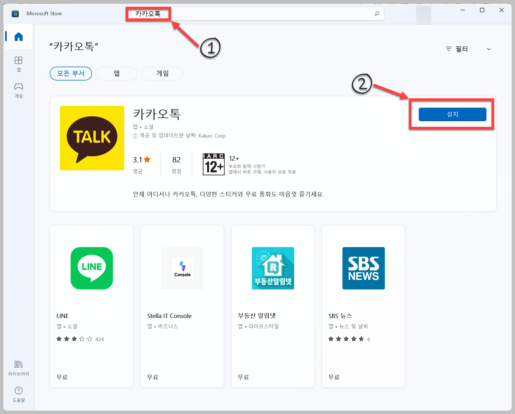Click the KakaoTalk description text
The width and height of the screenshot is (515, 414).
point(228,194)
